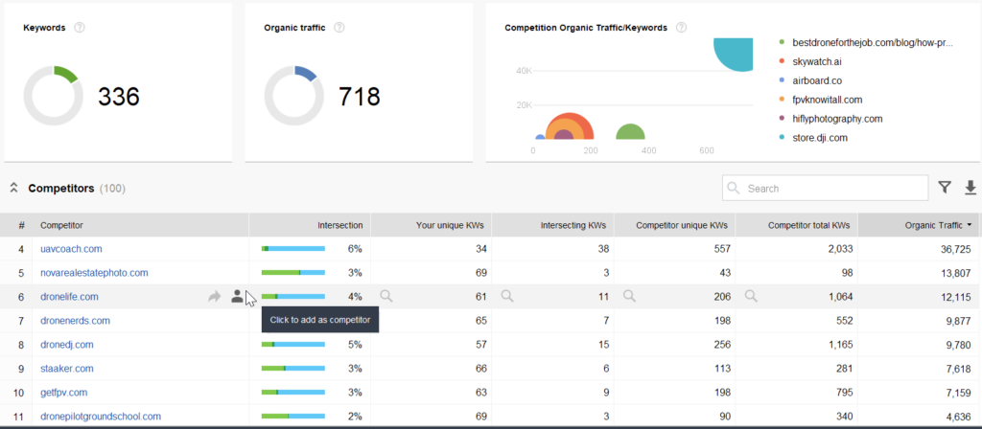Click the 336 keywords count
Screen dimensions: 982x429
click(x=118, y=97)
